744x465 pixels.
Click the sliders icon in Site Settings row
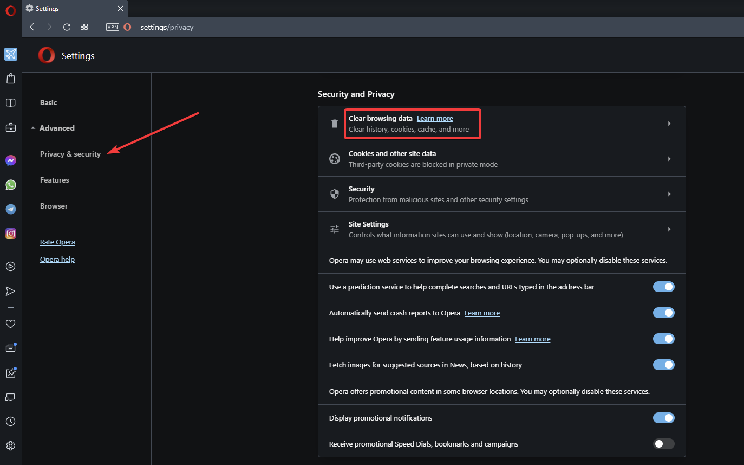(x=335, y=229)
